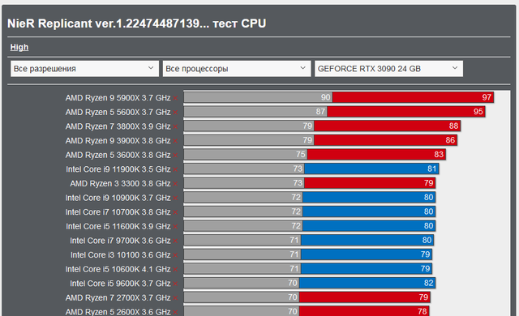
Task: Click the AMD Ryzen 5 2600X 3.6 GHz label
Action: point(118,312)
